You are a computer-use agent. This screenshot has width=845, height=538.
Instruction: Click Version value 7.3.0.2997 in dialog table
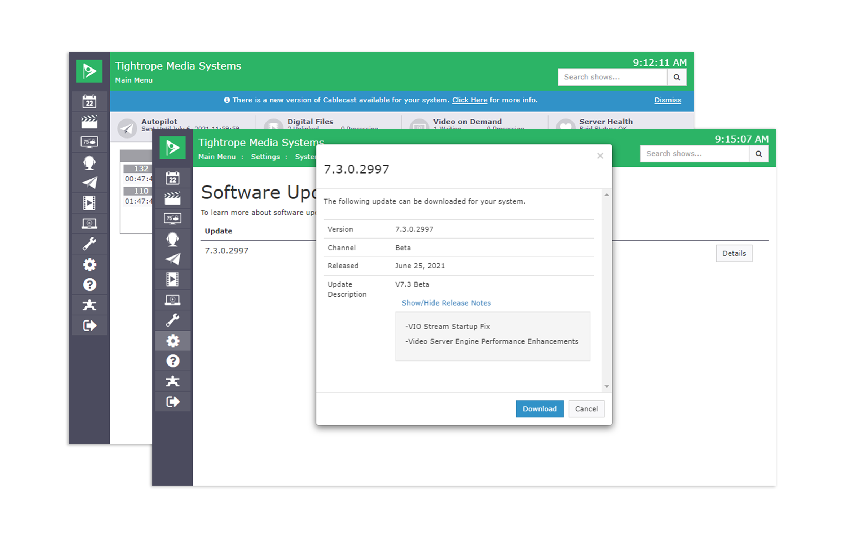click(414, 229)
